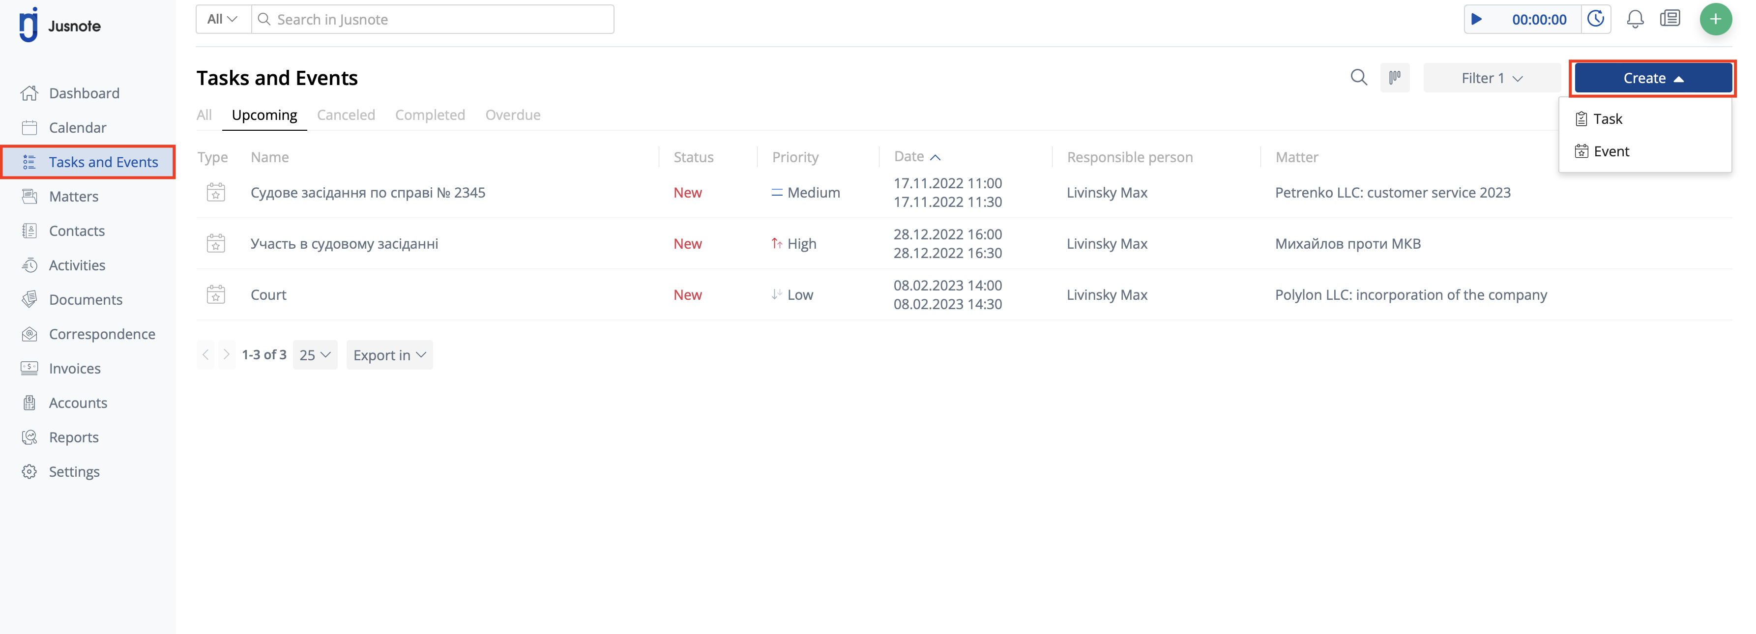Click the High priority cell

click(793, 243)
